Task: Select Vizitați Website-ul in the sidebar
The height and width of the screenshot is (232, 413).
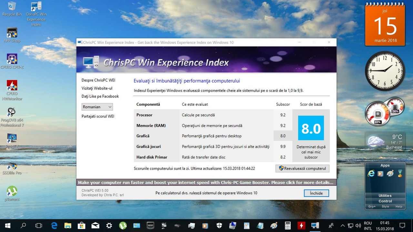Action: 97,88
